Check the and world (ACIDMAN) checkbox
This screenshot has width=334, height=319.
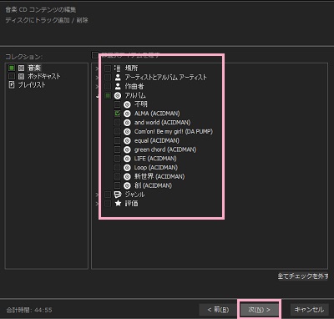pos(118,123)
